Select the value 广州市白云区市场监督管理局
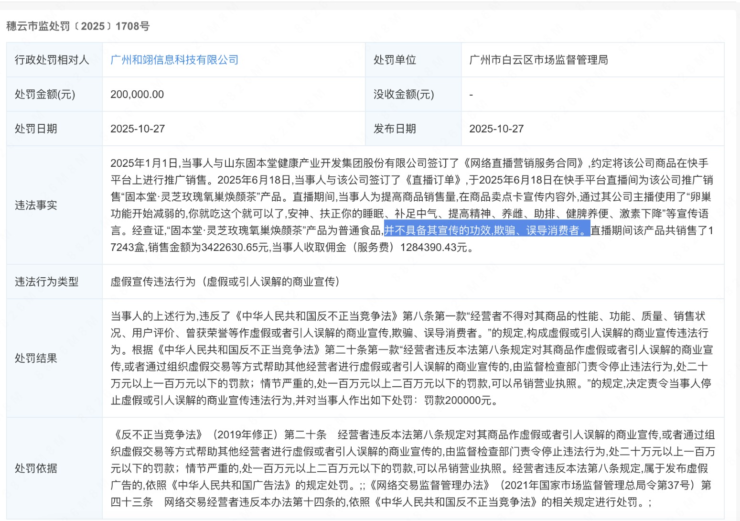The image size is (740, 521). click(x=538, y=60)
